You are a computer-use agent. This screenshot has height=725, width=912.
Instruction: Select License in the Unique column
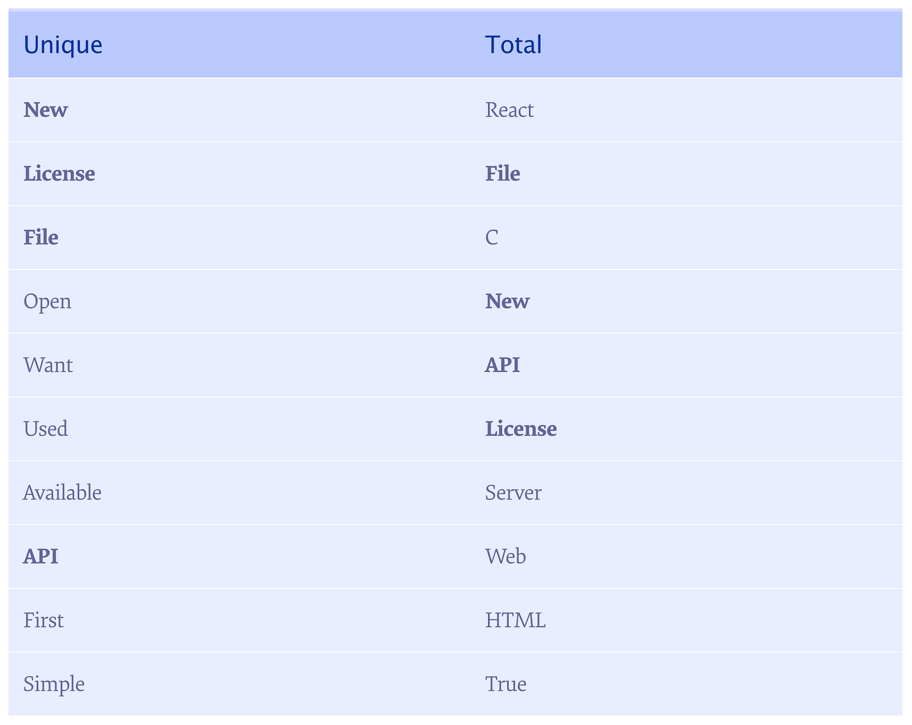(x=59, y=173)
